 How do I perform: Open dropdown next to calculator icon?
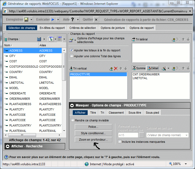click(44, 39)
